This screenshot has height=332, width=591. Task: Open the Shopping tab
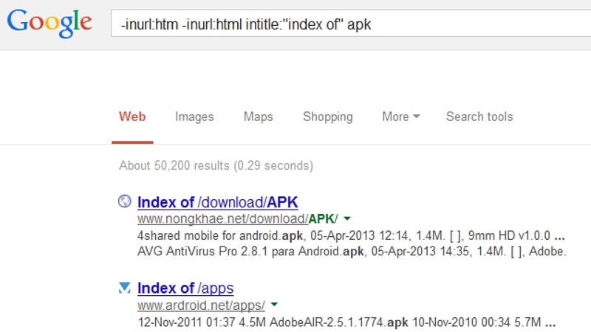point(328,117)
